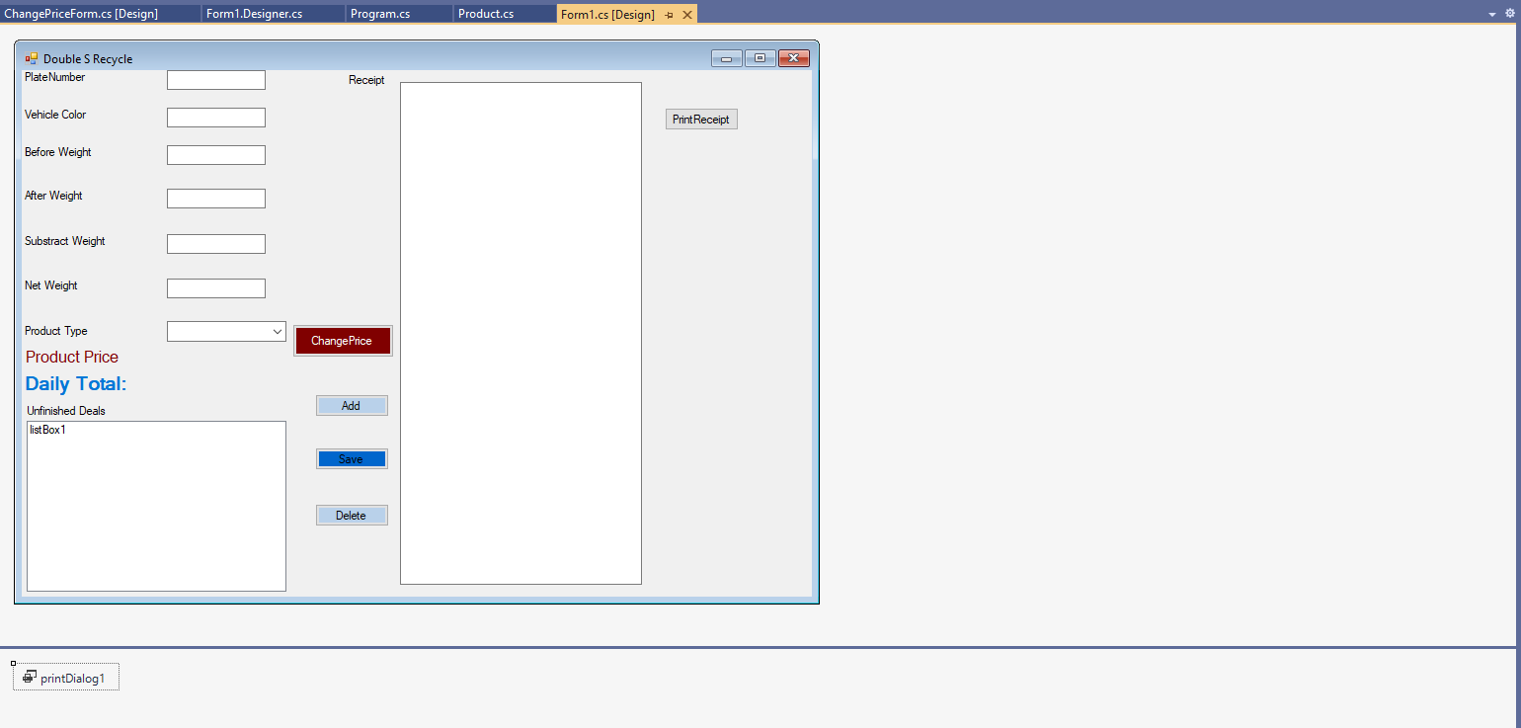This screenshot has height=728, width=1521.
Task: Click the selected Save button
Action: pos(352,457)
